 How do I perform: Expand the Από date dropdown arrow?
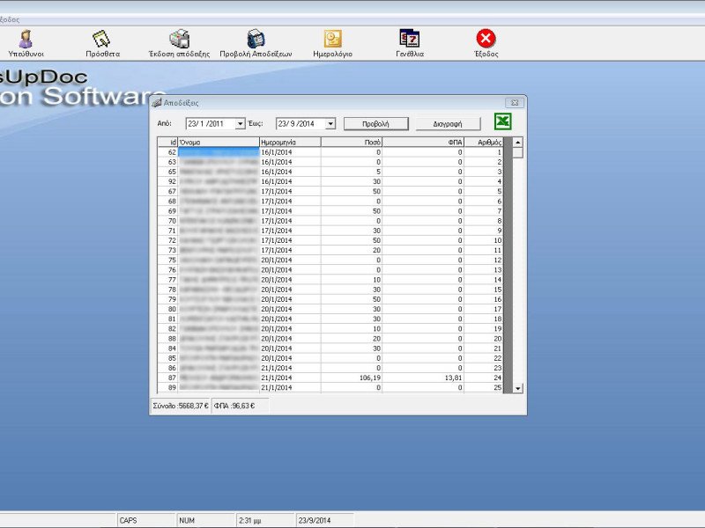tap(240, 123)
